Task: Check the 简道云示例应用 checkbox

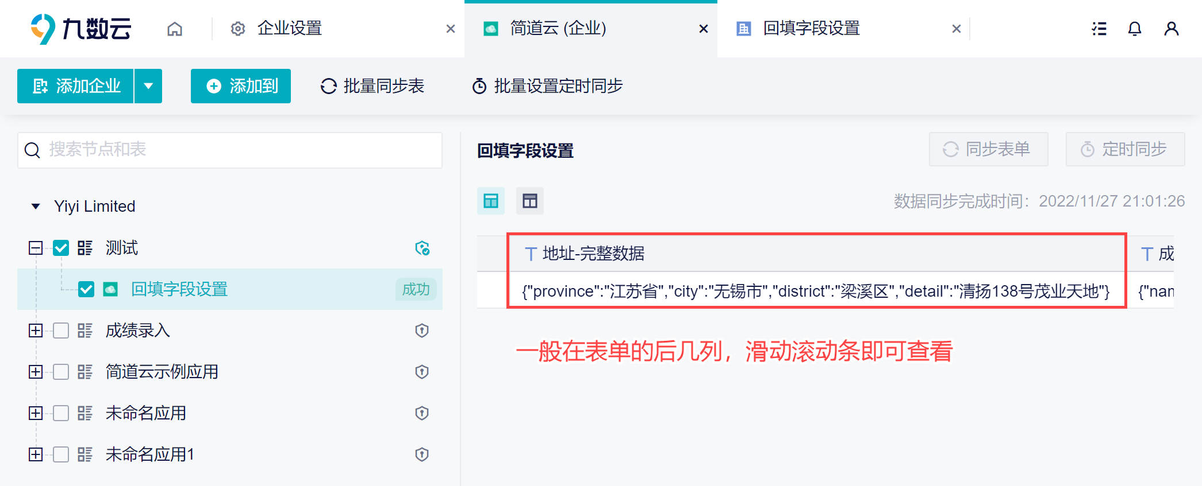Action: pyautogui.click(x=61, y=372)
